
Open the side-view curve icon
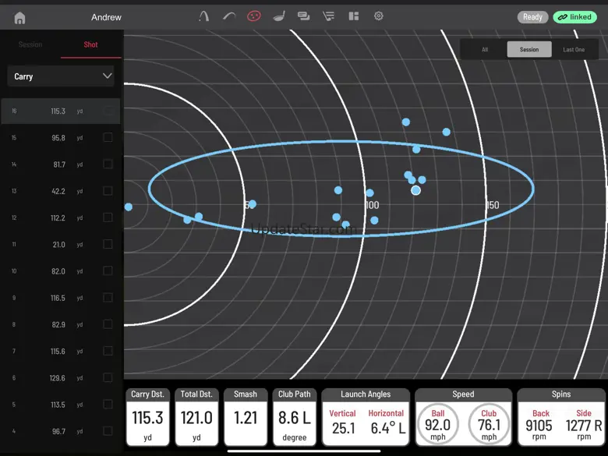[x=228, y=16]
